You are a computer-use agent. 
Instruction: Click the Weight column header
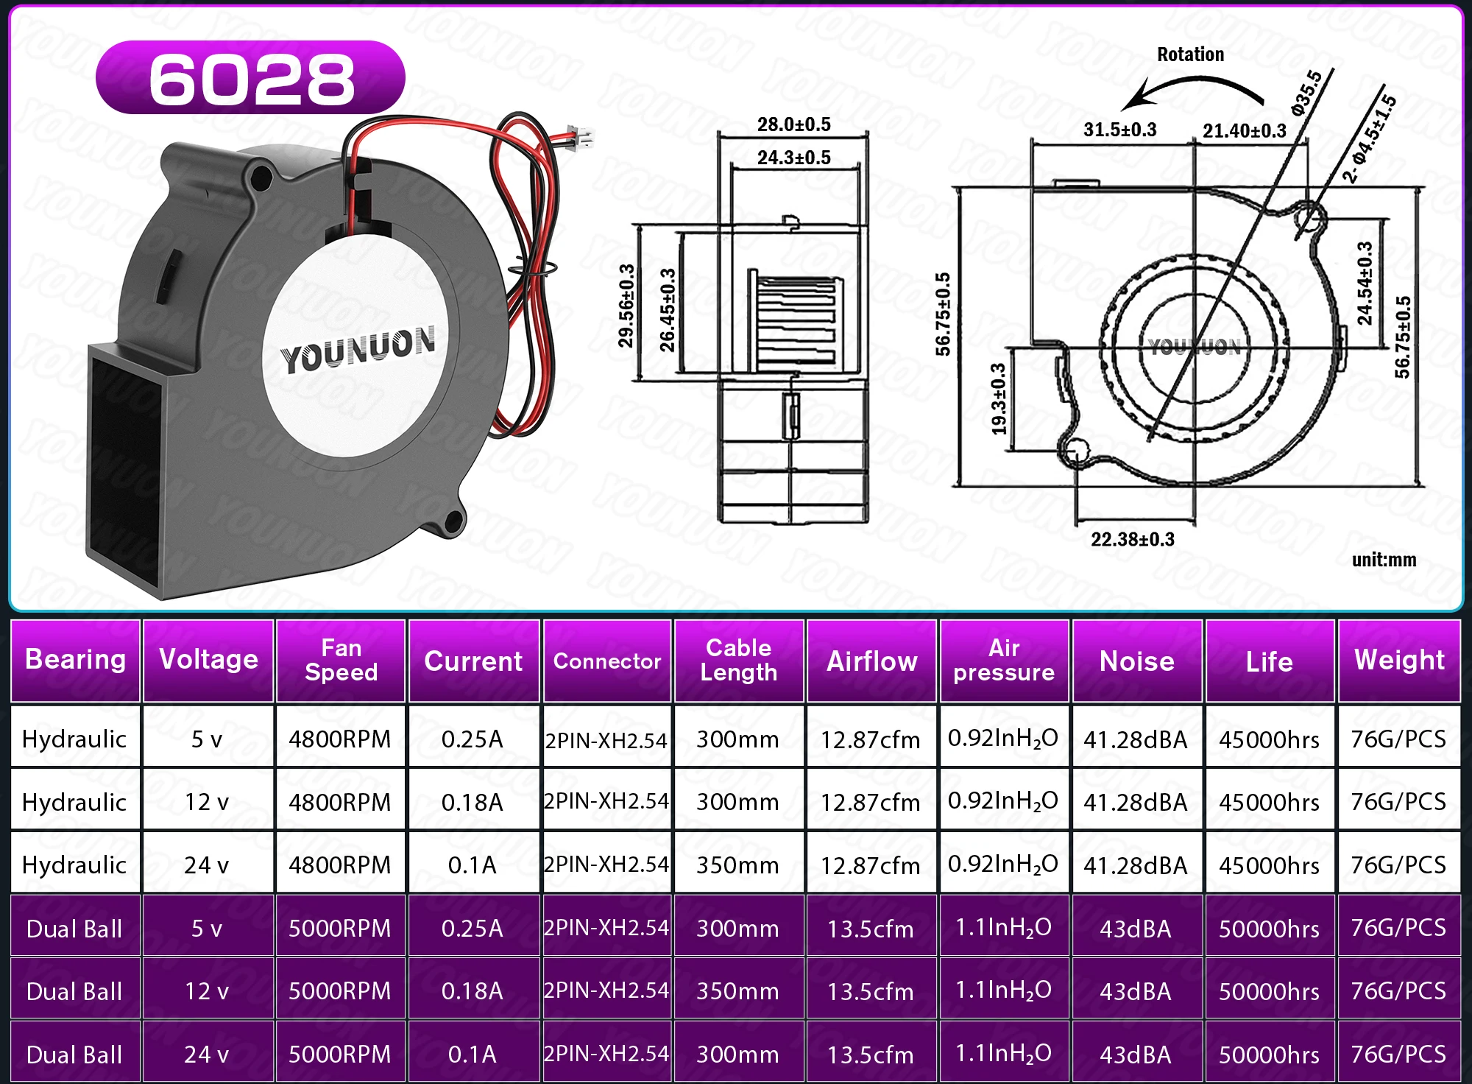click(x=1399, y=660)
